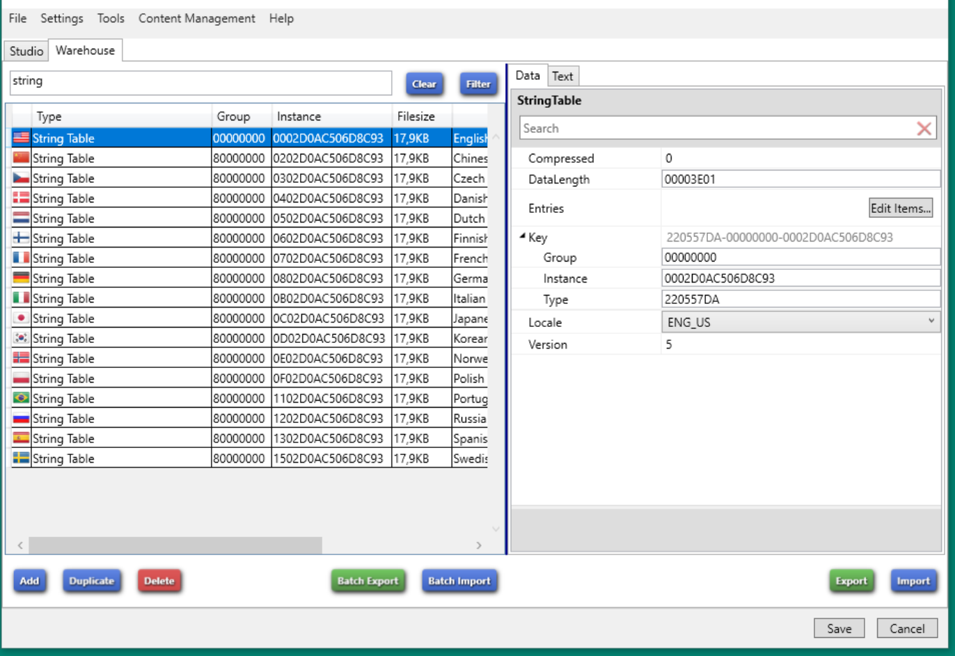Click the French flag icon
The width and height of the screenshot is (955, 656).
click(21, 258)
